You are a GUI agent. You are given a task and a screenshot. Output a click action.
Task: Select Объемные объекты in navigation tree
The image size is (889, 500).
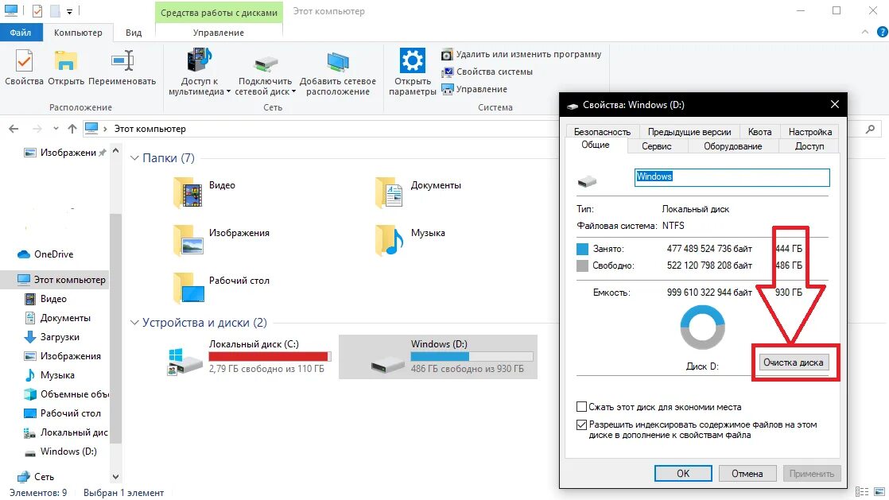tap(66, 394)
